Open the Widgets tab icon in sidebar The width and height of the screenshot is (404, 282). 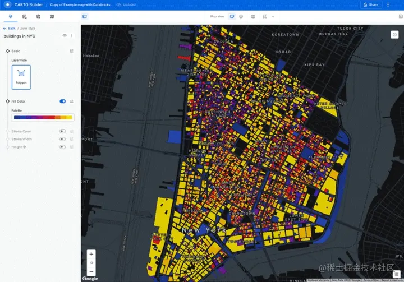point(25,16)
